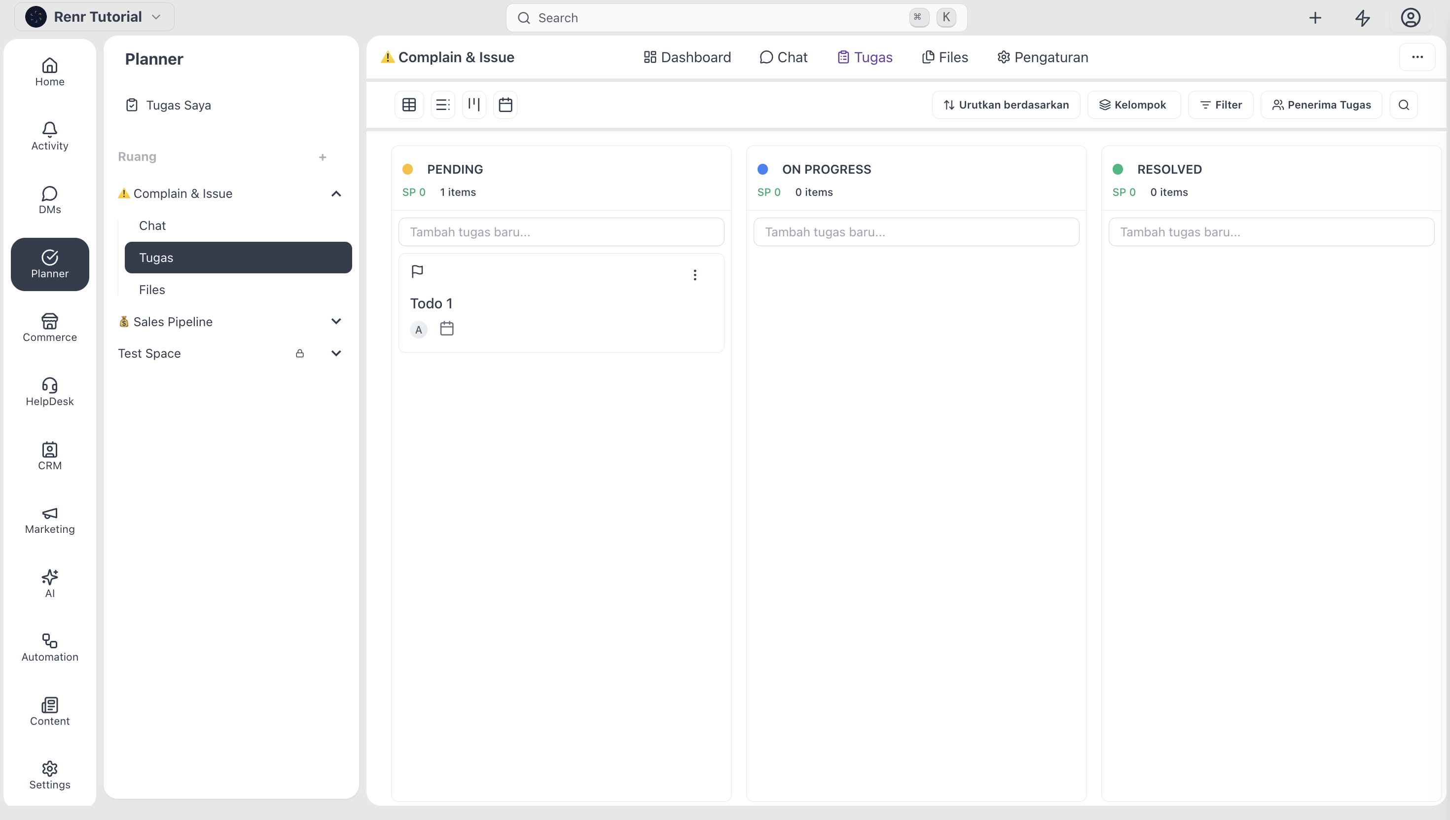Image resolution: width=1450 pixels, height=820 pixels.
Task: Switch to list view icon
Action: point(443,105)
